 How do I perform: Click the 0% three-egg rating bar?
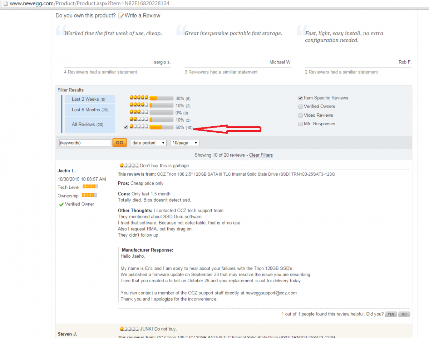(x=162, y=113)
